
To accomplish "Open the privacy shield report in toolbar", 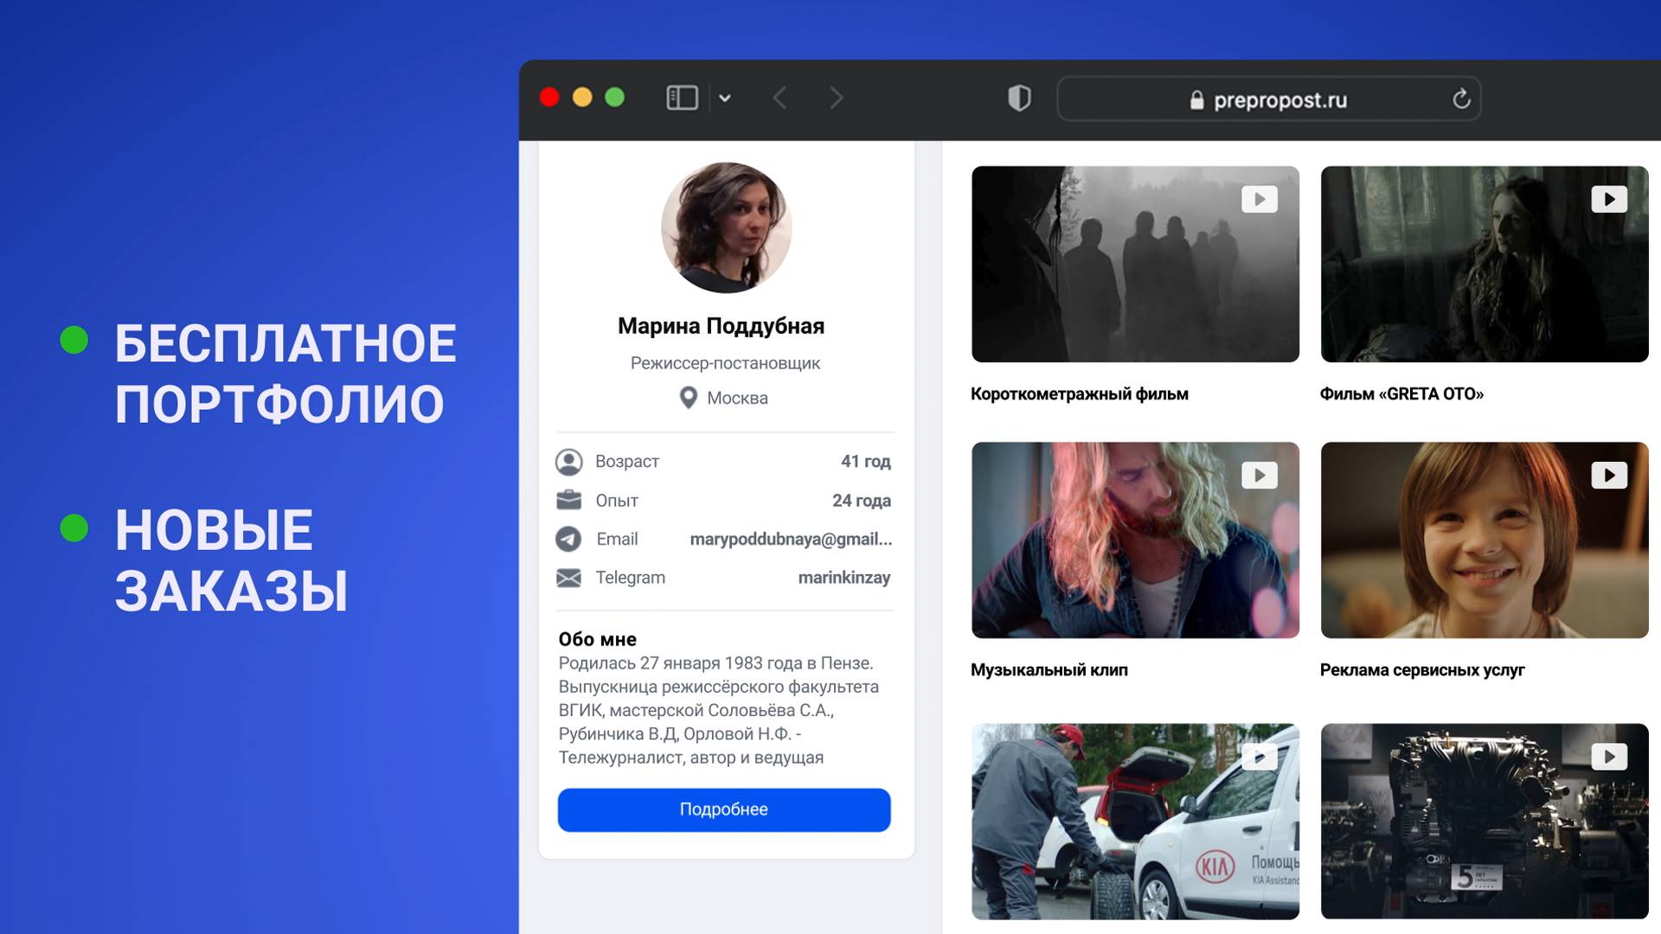I will 1019,98.
